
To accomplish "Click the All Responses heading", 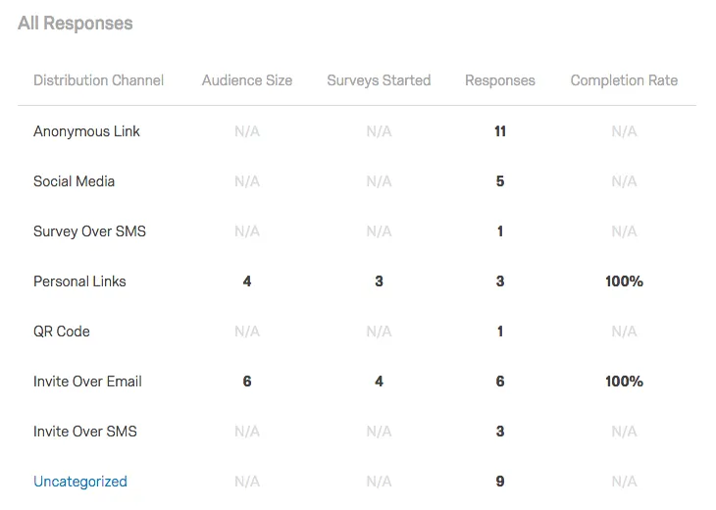I will (x=76, y=24).
